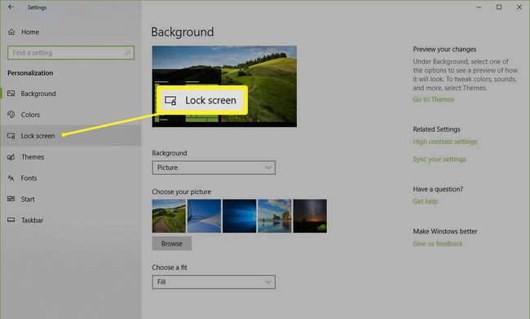Image resolution: width=530 pixels, height=319 pixels.
Task: Click the Themes brush icon
Action: pyautogui.click(x=11, y=157)
